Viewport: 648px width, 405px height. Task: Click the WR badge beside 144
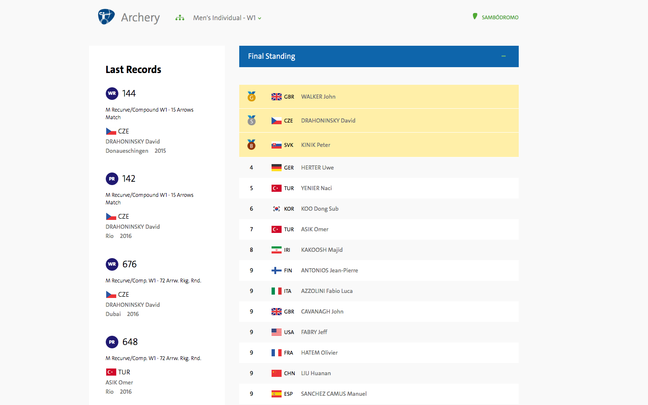click(112, 94)
